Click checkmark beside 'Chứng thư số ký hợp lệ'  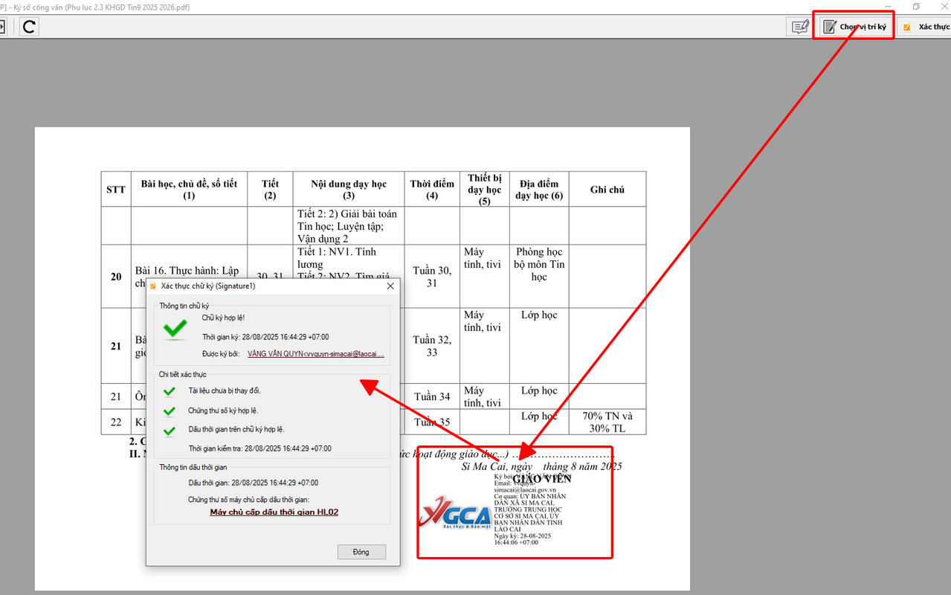click(170, 411)
